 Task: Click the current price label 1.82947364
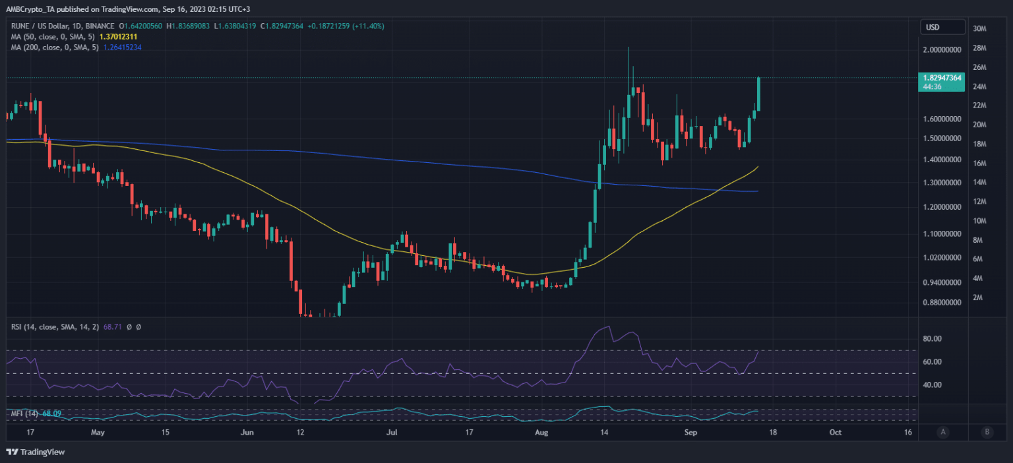tap(943, 77)
